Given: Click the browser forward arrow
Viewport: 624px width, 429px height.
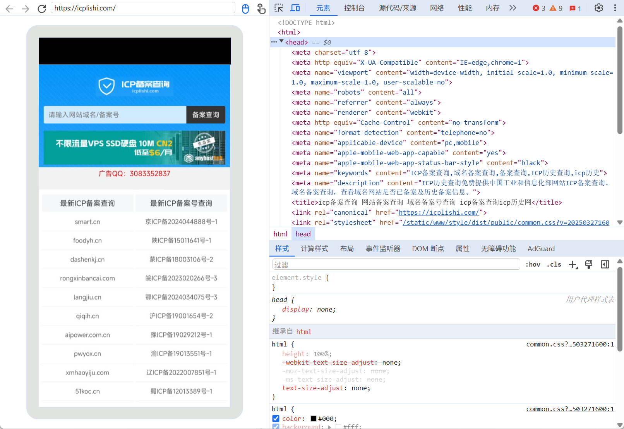Looking at the screenshot, I should [x=26, y=9].
